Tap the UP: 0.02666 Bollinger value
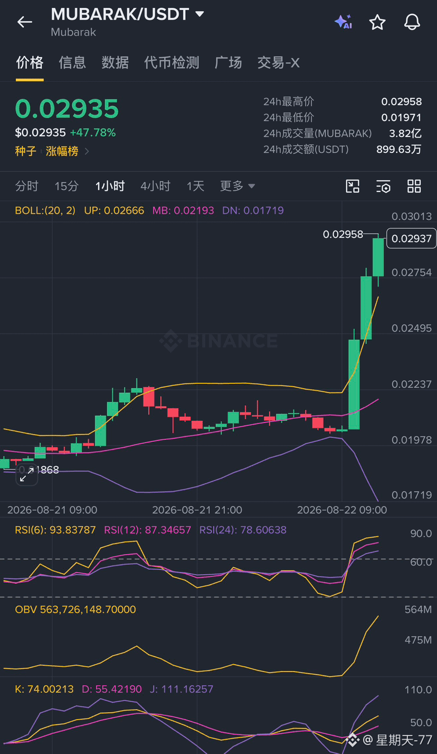437x754 pixels. click(114, 210)
